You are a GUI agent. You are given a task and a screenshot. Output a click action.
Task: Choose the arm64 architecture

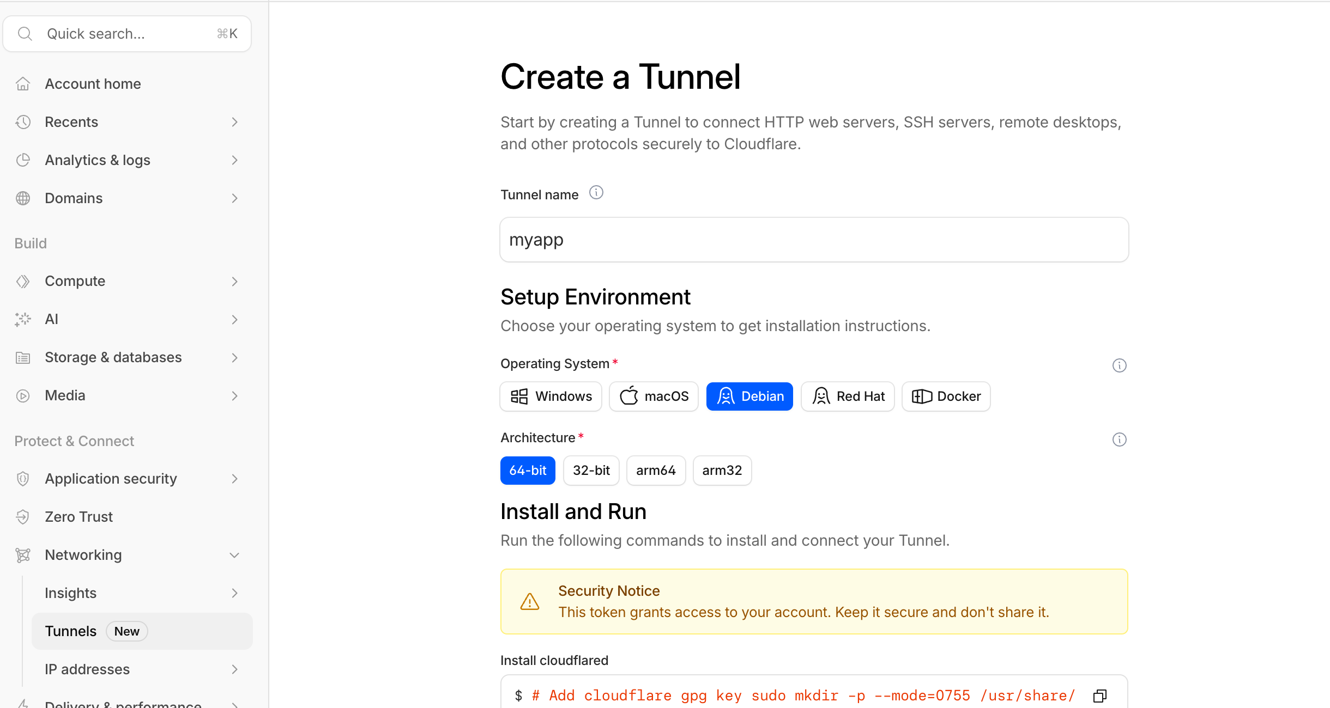click(x=656, y=471)
